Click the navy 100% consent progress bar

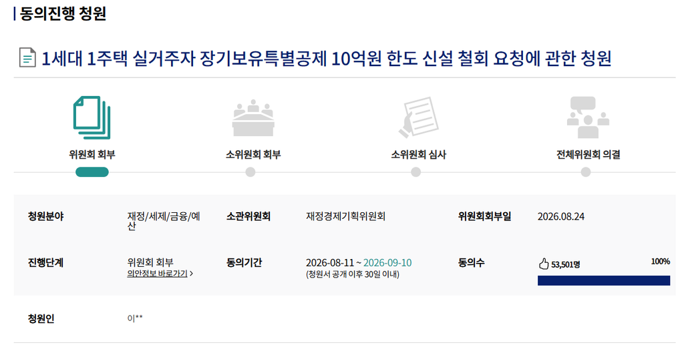(x=604, y=280)
